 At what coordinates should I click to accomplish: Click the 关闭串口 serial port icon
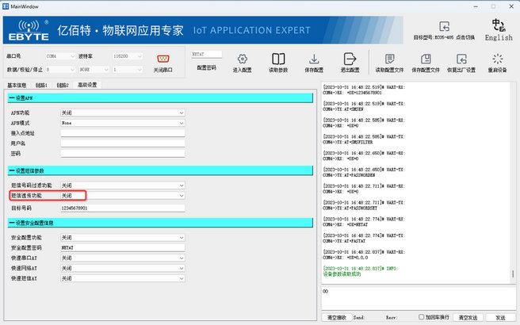coord(165,59)
